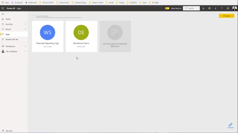The width and height of the screenshot is (238, 133).
Task: Collapse the navigation pane hamburger icon
Action: click(3, 14)
